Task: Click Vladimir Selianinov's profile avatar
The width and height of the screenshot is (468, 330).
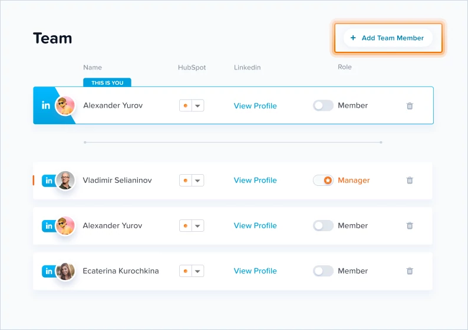Action: click(x=65, y=180)
